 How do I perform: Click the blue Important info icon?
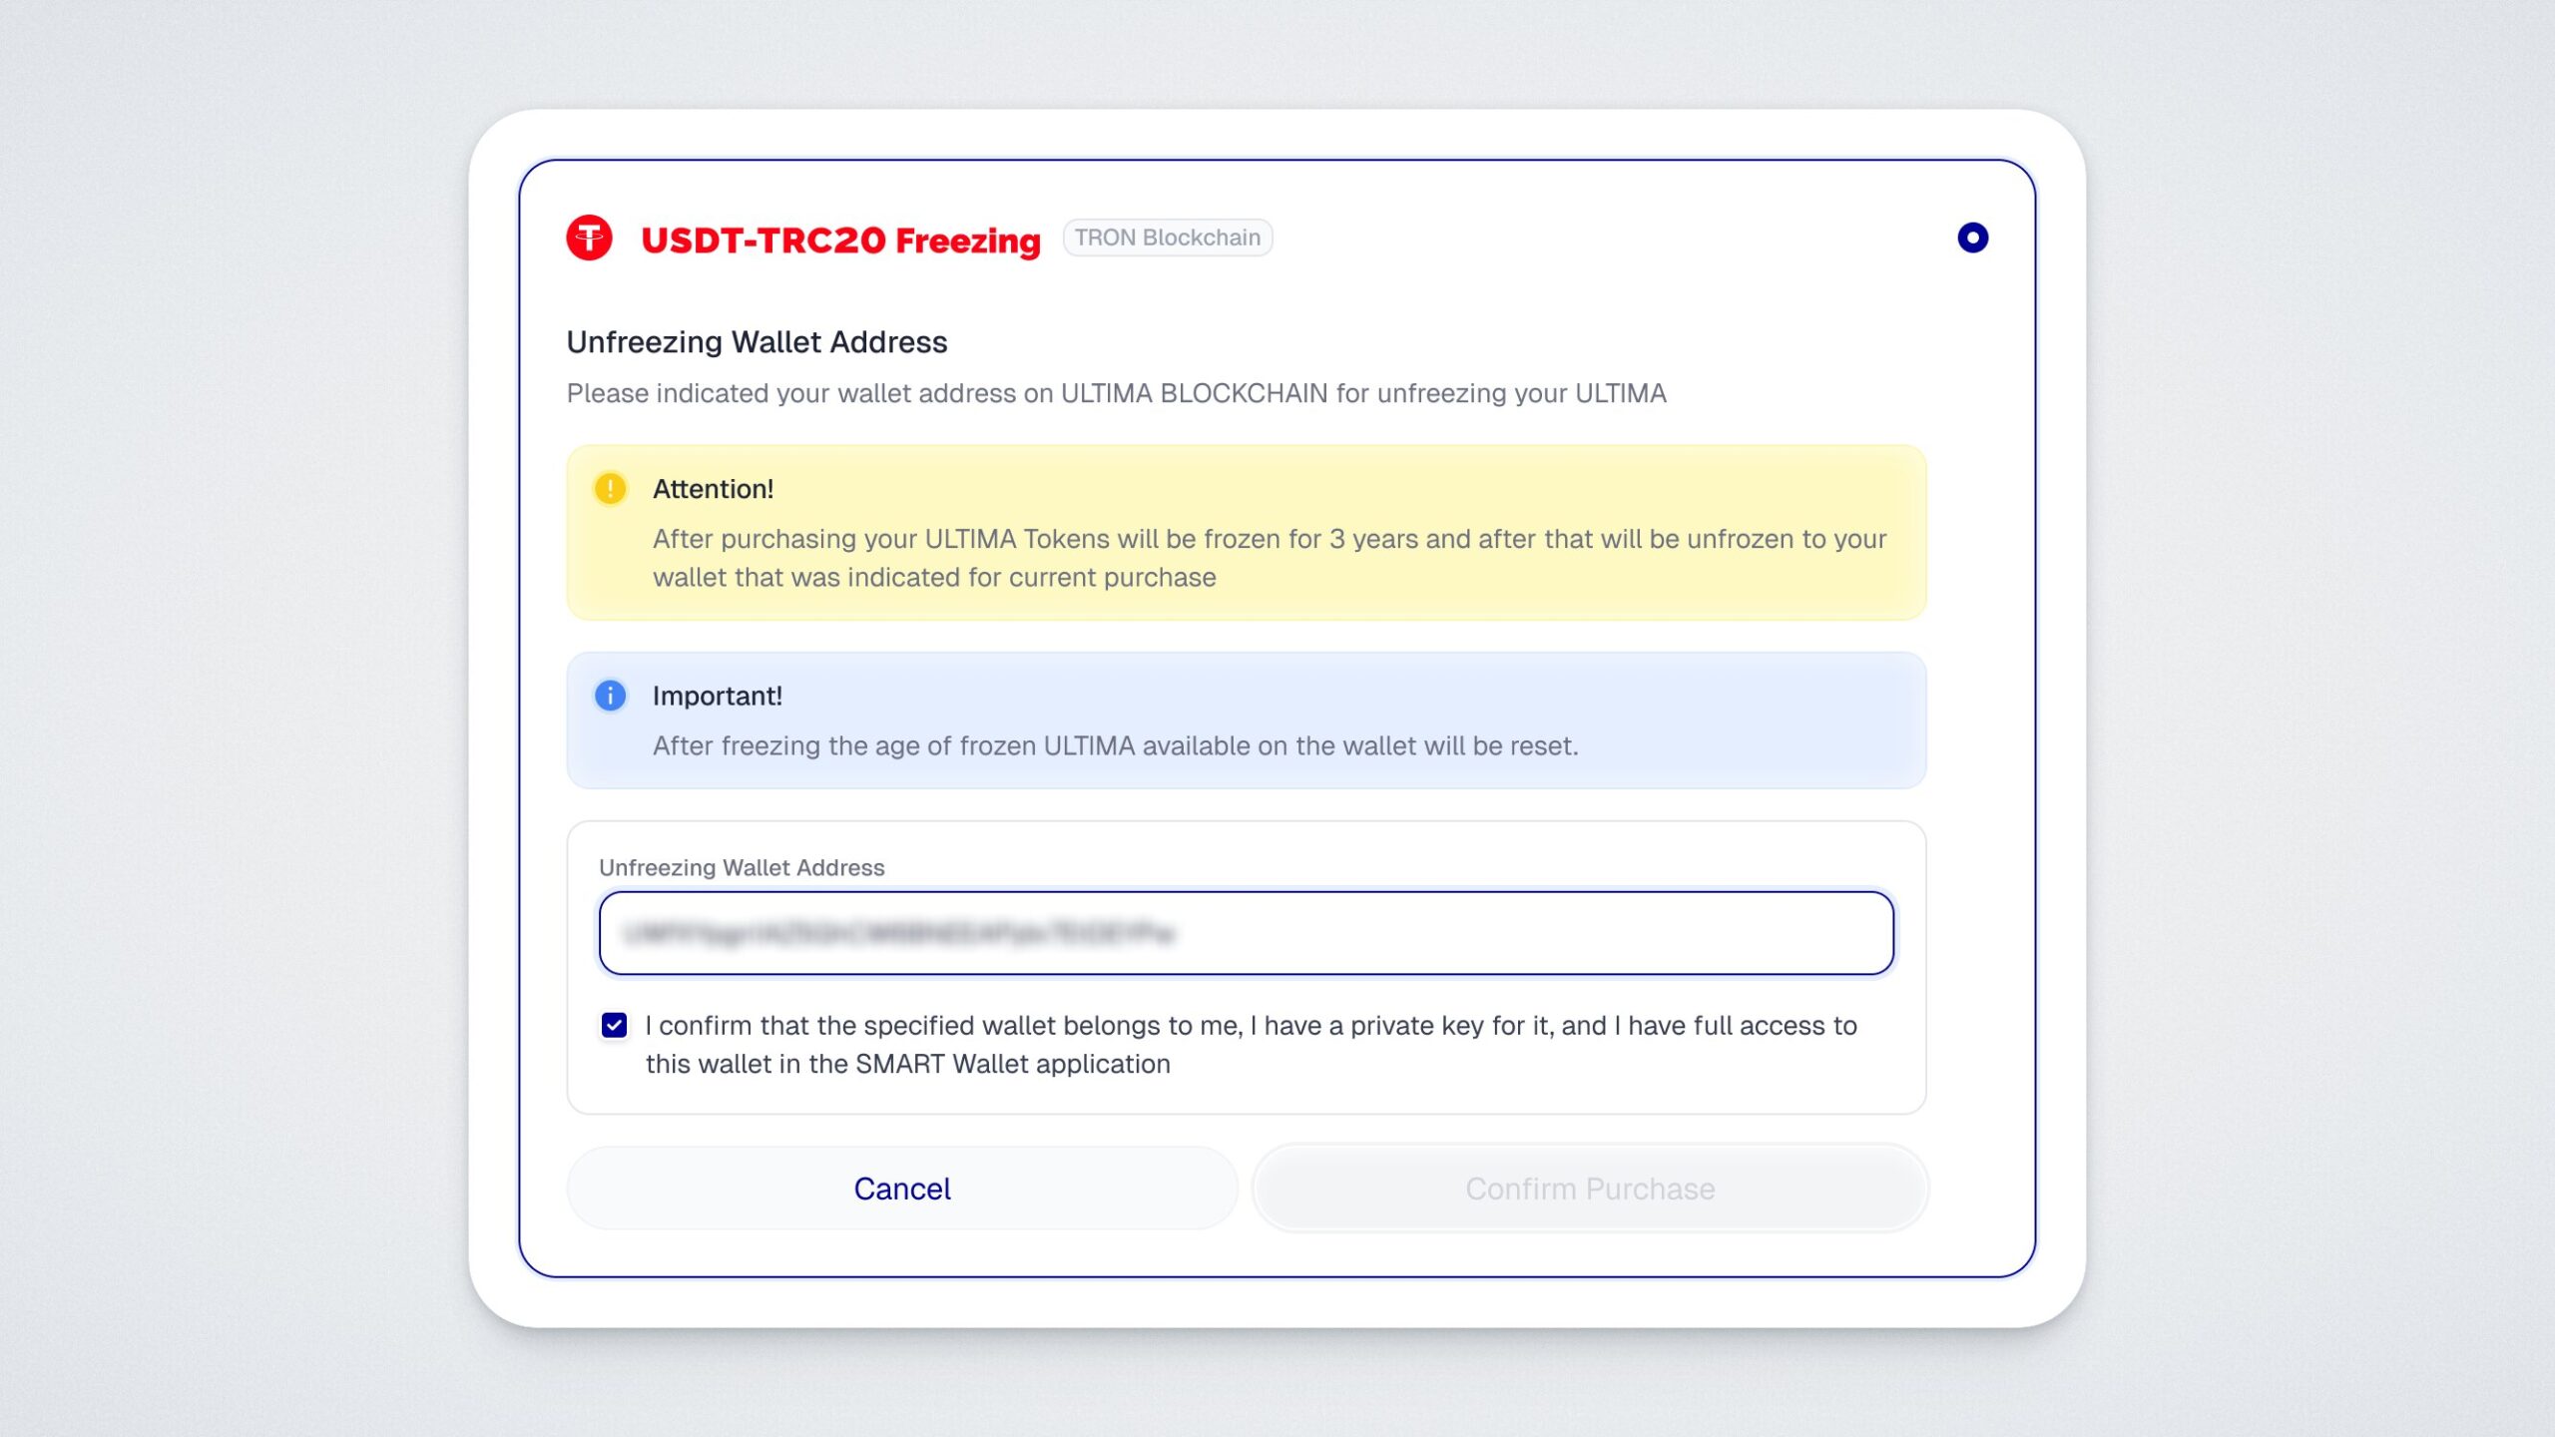[x=610, y=696]
